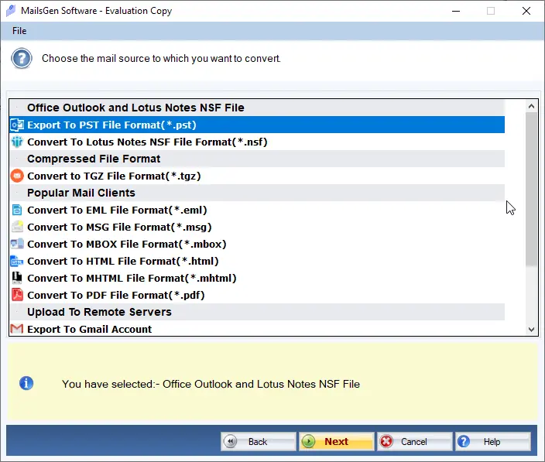Click the blue question mark header icon
545x462 pixels.
(x=21, y=58)
